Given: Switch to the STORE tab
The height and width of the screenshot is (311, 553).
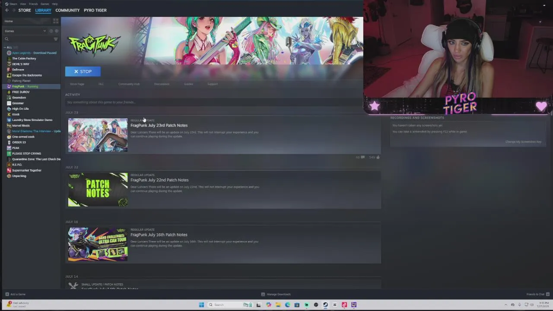Looking at the screenshot, I should [25, 10].
